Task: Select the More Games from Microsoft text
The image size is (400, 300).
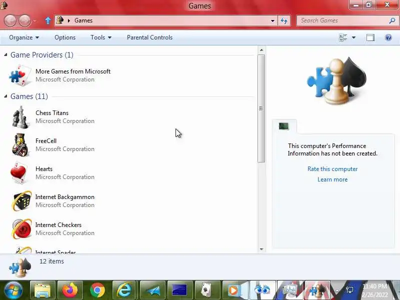Action: click(73, 71)
